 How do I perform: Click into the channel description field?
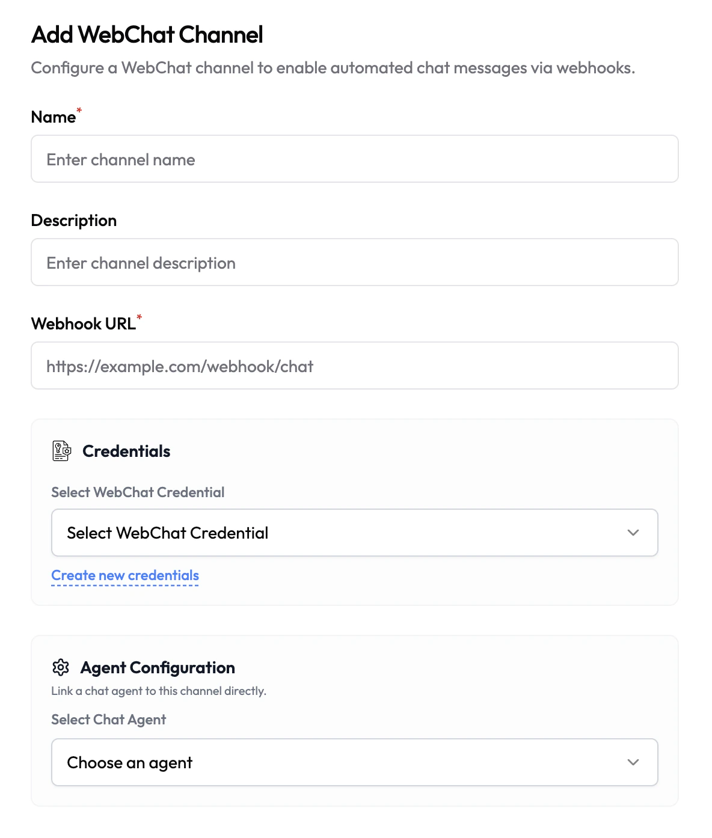[355, 263]
